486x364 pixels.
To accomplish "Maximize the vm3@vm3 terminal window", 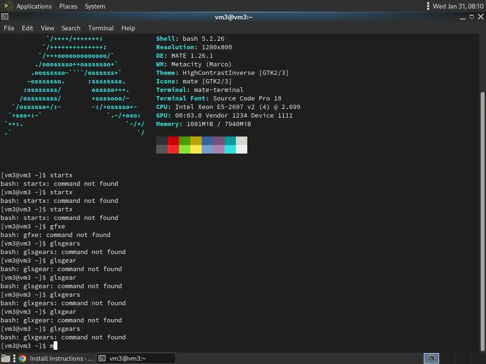I will 472,17.
